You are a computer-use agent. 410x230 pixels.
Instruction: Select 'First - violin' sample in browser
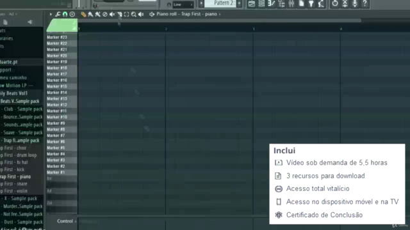pos(14,191)
